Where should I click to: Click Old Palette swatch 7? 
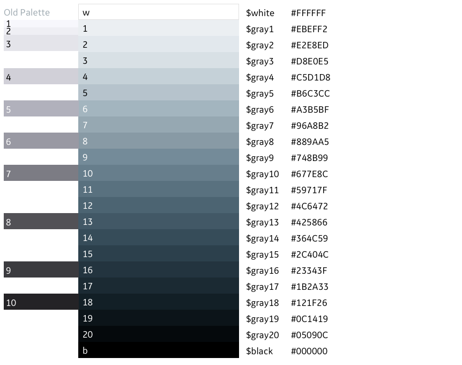[x=41, y=173]
